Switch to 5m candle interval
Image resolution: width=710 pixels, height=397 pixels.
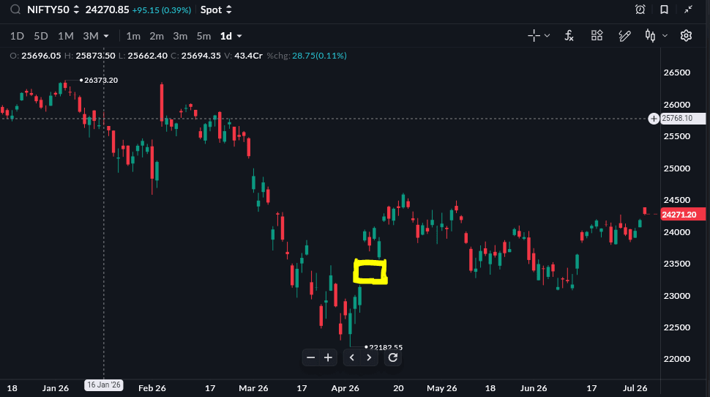(203, 36)
